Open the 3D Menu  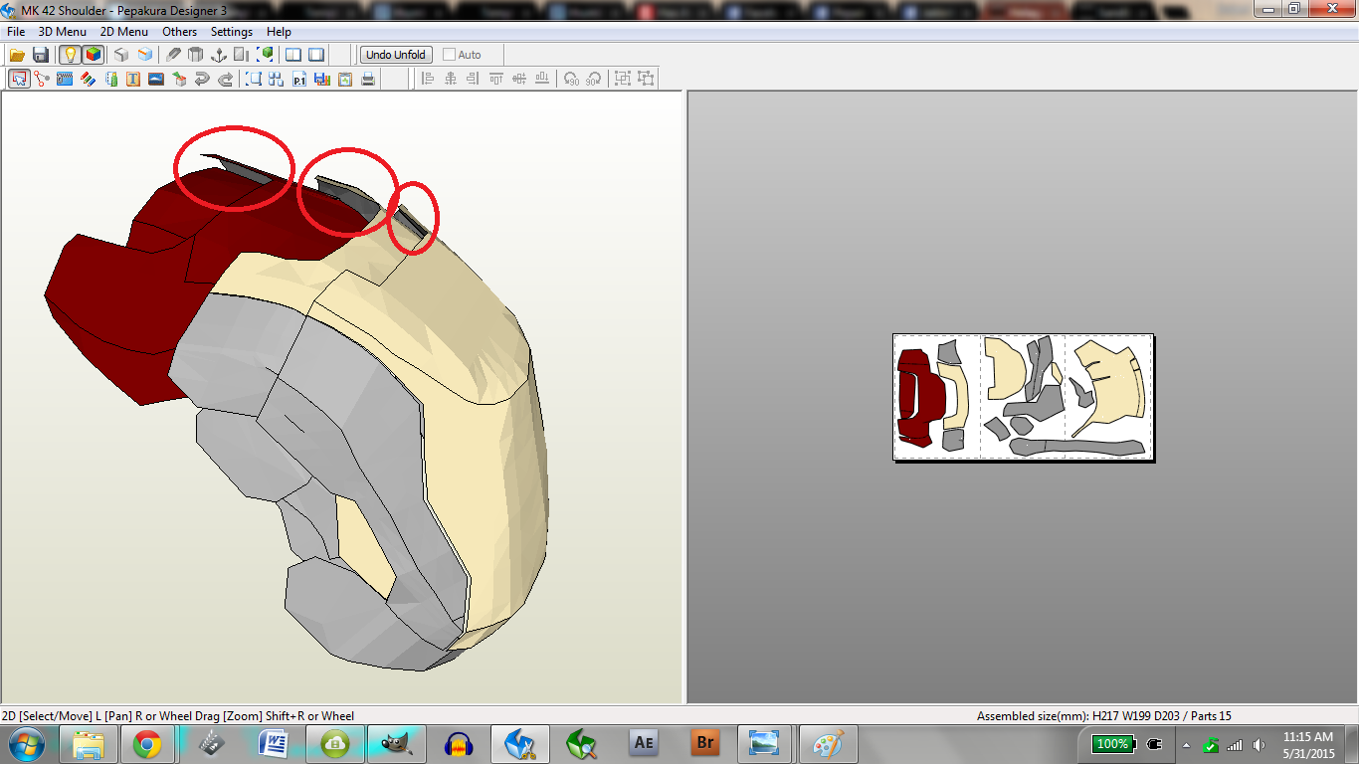[63, 32]
